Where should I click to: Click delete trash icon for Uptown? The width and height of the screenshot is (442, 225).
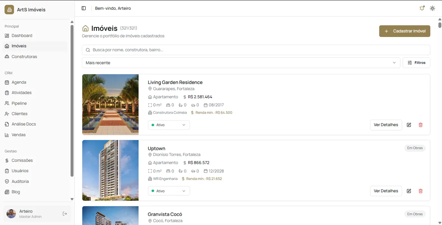pos(421,191)
